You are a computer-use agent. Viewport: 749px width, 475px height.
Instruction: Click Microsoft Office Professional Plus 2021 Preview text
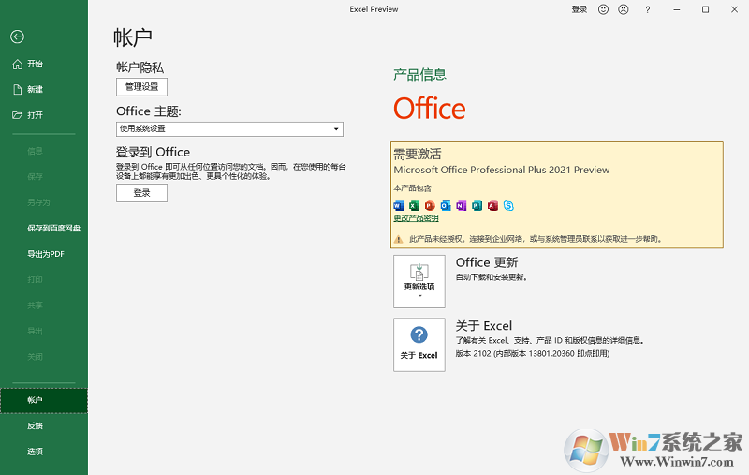pos(502,171)
